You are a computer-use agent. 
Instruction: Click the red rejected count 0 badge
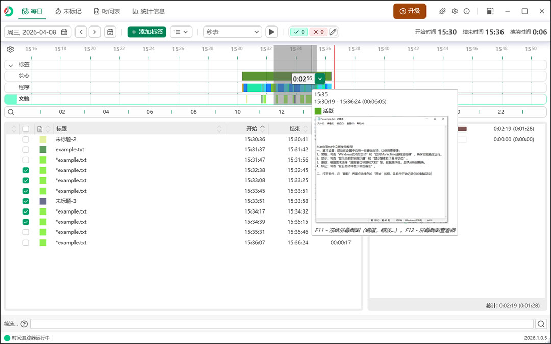[x=318, y=32]
